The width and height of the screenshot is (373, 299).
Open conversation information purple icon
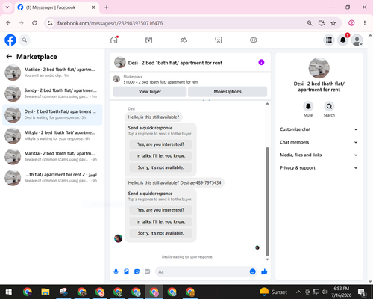[261, 62]
